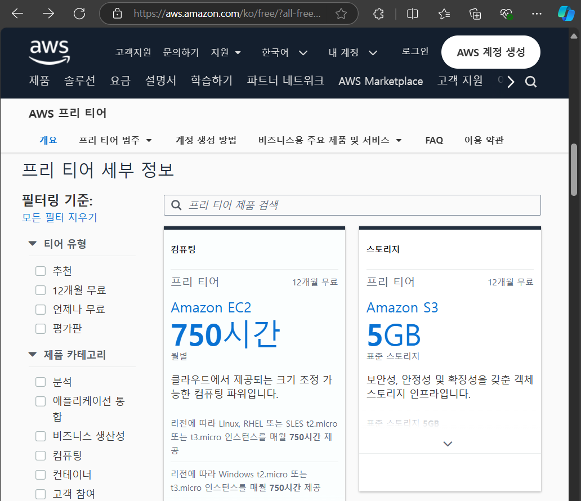Viewport: 581px width, 501px height.
Task: Expand 비즈니스용 주요 제품 및 서비스 dropdown
Action: (330, 140)
